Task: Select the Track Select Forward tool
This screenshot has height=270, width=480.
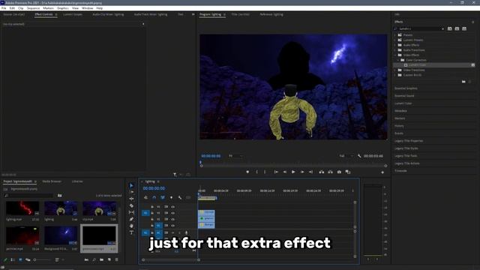Action: (x=132, y=192)
